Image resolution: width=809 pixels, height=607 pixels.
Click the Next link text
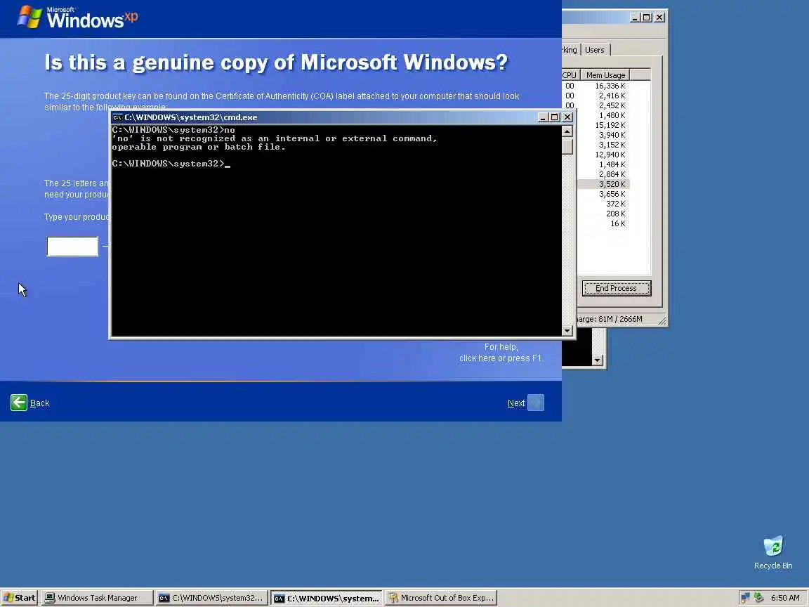(x=516, y=403)
